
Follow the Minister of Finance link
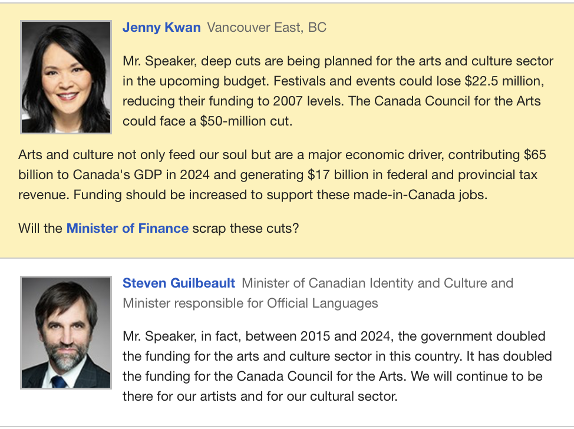tap(127, 228)
